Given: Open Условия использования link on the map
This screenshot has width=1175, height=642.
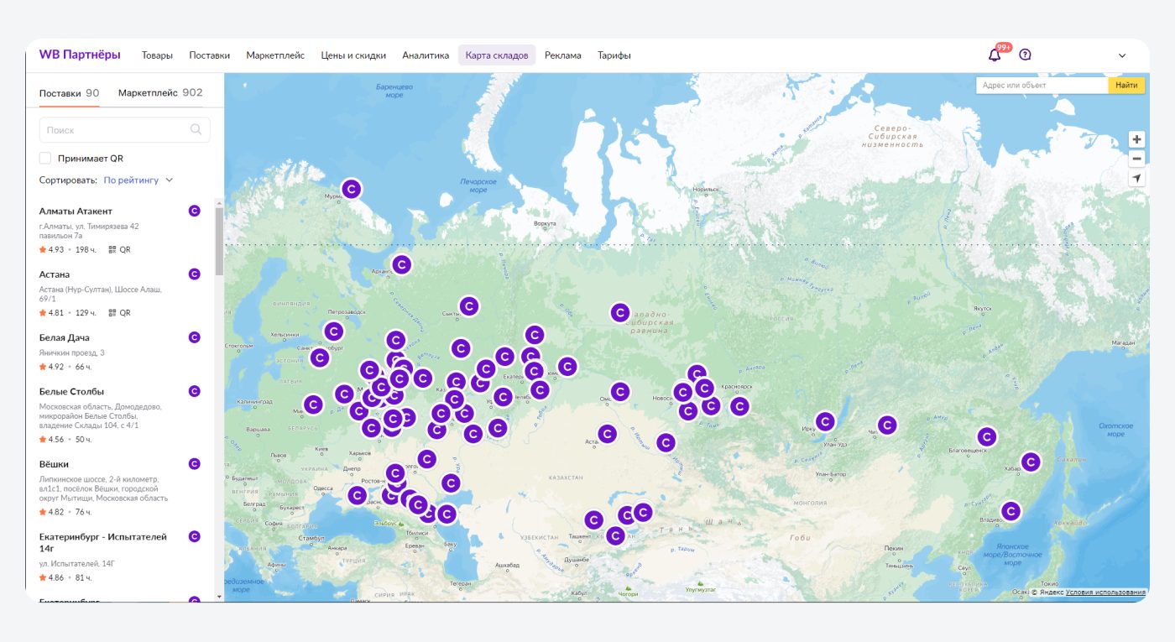Looking at the screenshot, I should pyautogui.click(x=1105, y=592).
